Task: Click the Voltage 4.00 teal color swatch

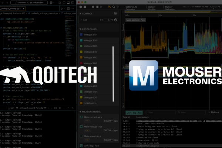Action: coord(81,86)
